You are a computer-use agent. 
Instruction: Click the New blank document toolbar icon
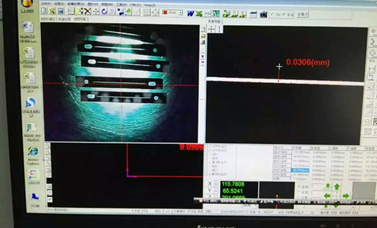point(44,11)
